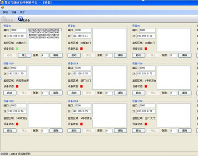Click the red status square of 设备105#
Image resolution: width=198 pixels, height=156 pixels.
click(x=17, y=124)
